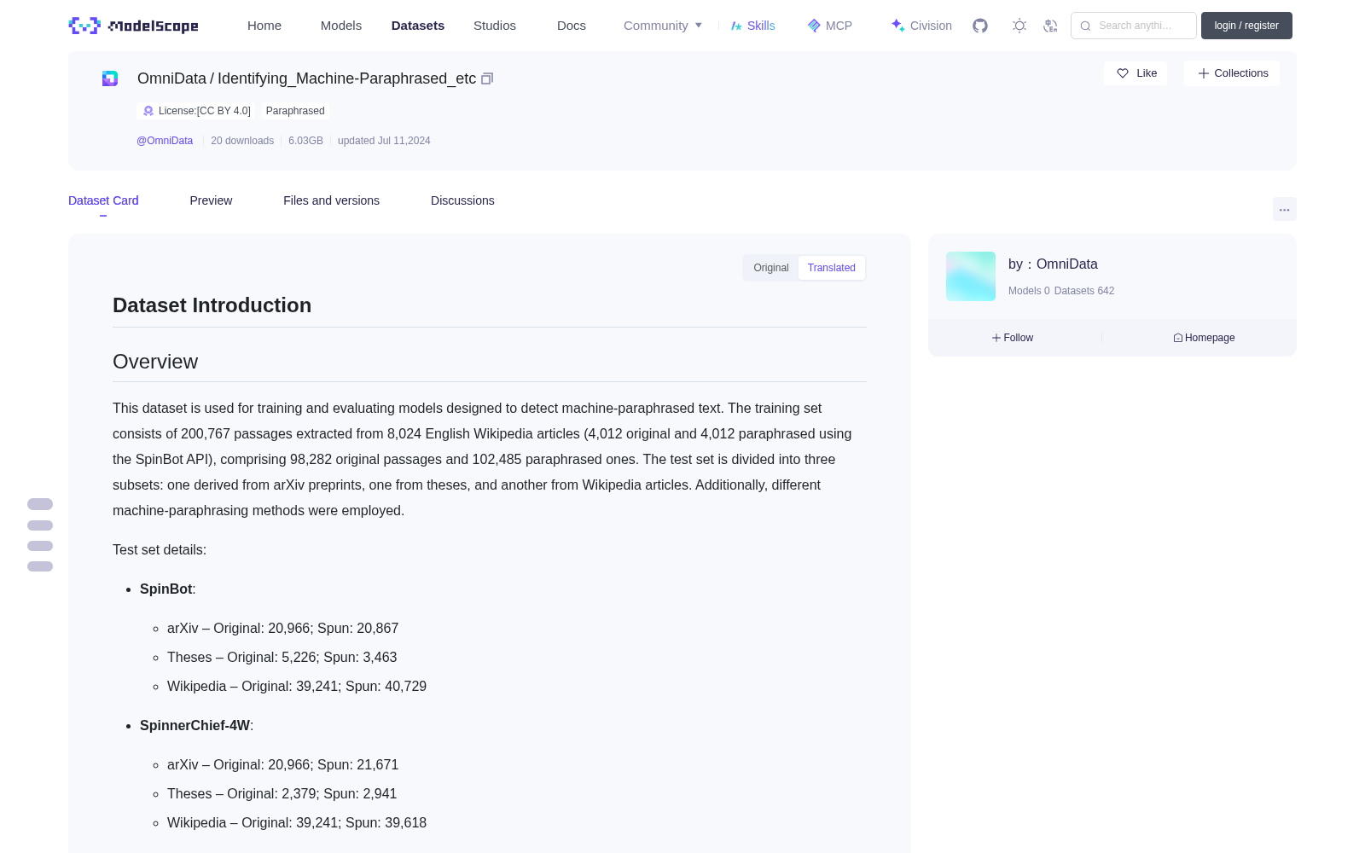1365x853 pixels.
Task: Click the Skills sparkle icon
Action: tap(736, 26)
